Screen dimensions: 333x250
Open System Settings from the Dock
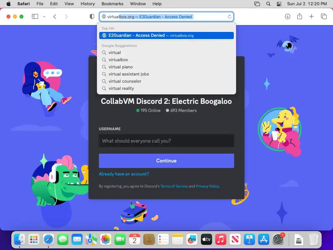click(278, 240)
